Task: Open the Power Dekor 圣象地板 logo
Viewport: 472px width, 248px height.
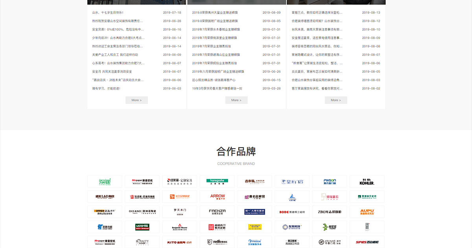Action: pyautogui.click(x=105, y=227)
